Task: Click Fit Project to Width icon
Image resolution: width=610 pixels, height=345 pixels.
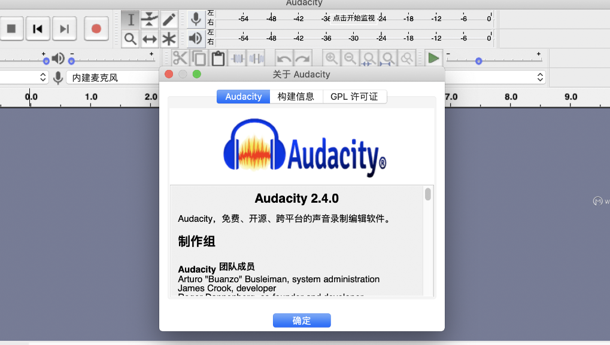Action: point(388,58)
